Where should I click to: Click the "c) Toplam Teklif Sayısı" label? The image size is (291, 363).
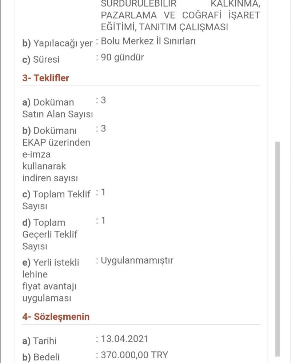point(56,200)
